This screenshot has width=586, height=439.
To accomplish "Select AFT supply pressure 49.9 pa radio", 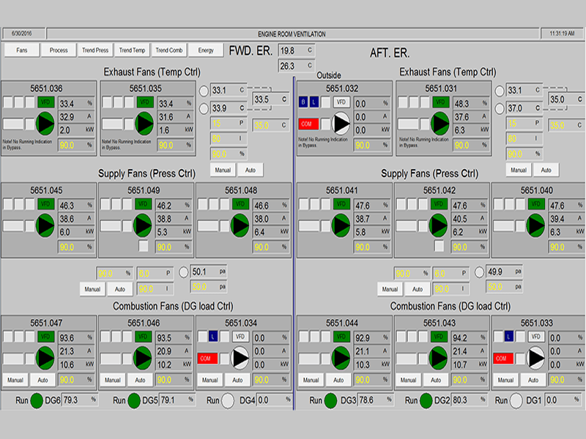I will point(479,272).
